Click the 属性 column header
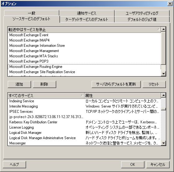This screenshot has height=172, width=174. [x=122, y=96]
